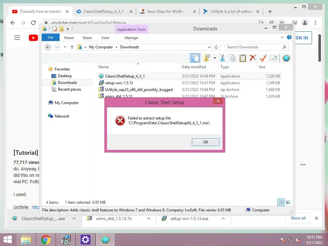This screenshot has height=246, width=328.
Task: Open the YouTube hamburger guide menu
Action: click(x=17, y=38)
